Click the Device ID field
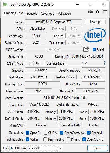Image resolution: width=110 pixels, height=153 pixels. point(87,56)
